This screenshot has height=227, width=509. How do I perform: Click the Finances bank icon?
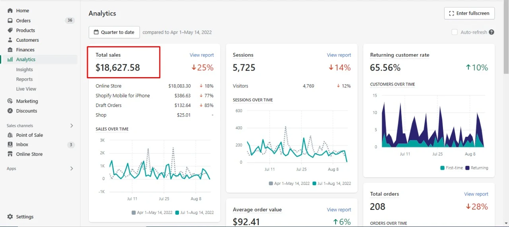point(10,50)
